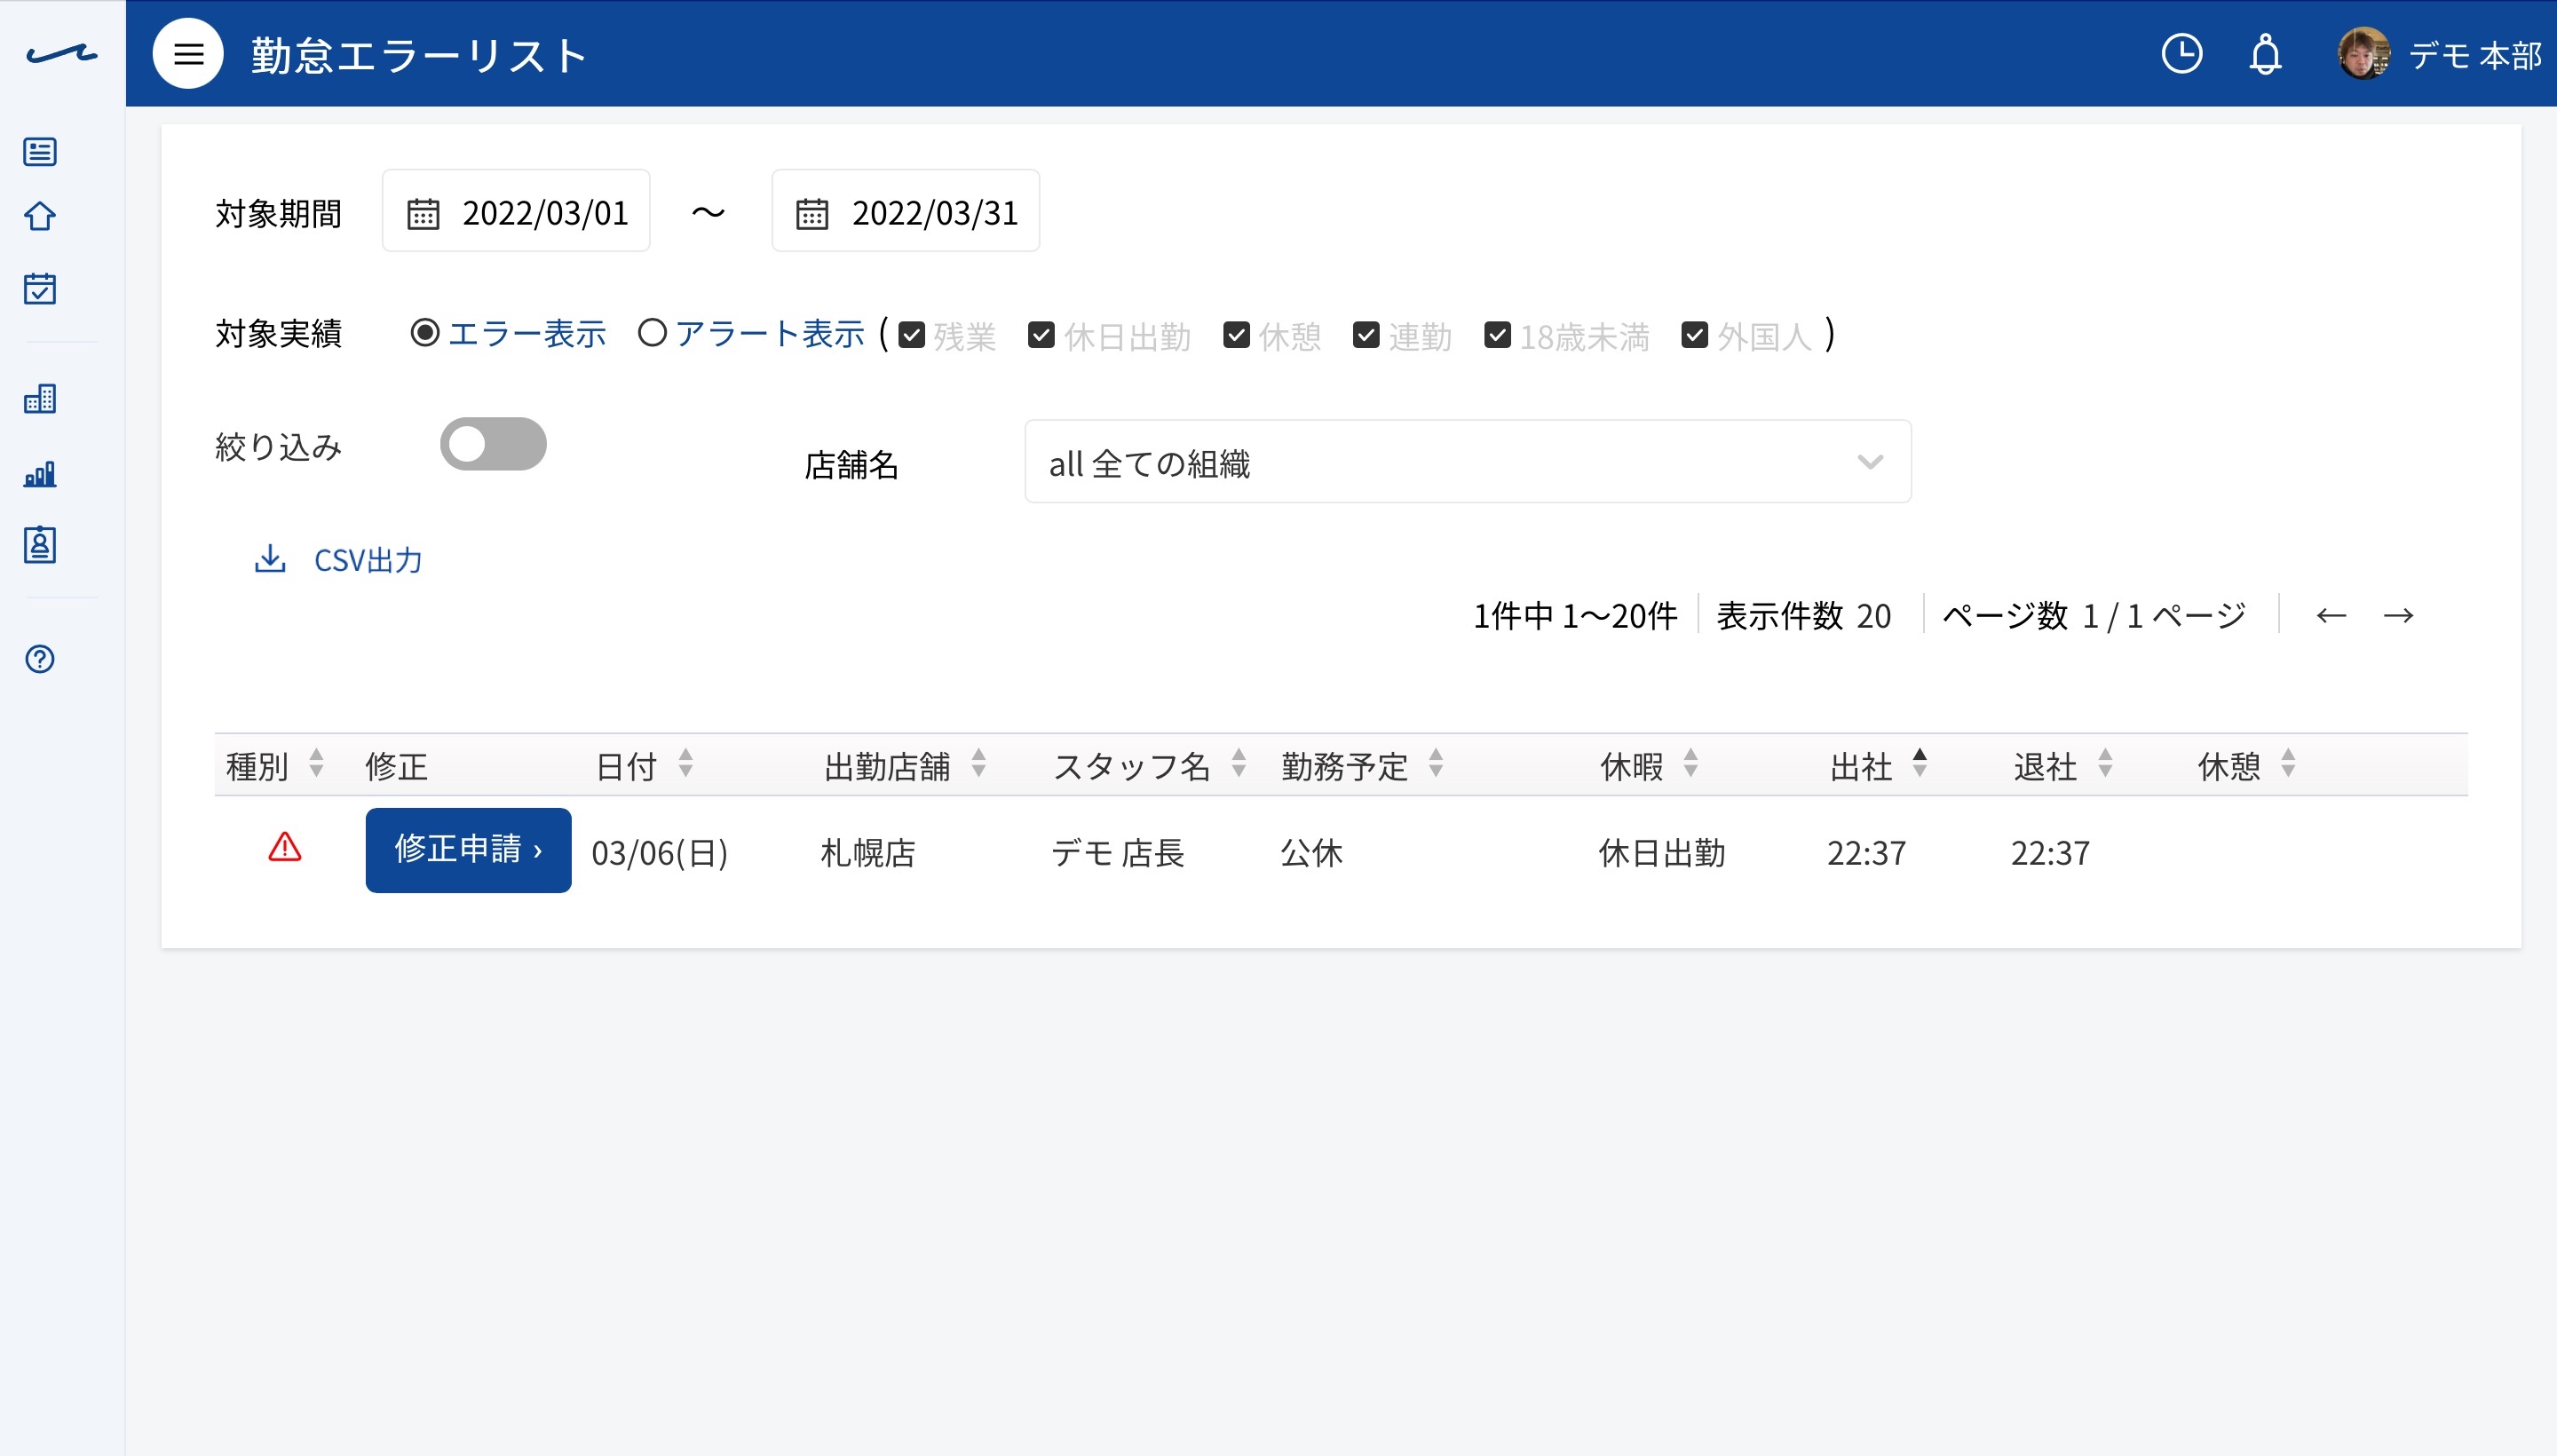Viewport: 2557px width, 1456px height.
Task: Sort by 休憩 table column
Action: coord(2288,764)
